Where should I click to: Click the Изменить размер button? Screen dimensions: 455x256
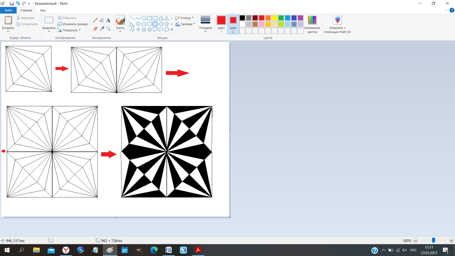[x=73, y=24]
